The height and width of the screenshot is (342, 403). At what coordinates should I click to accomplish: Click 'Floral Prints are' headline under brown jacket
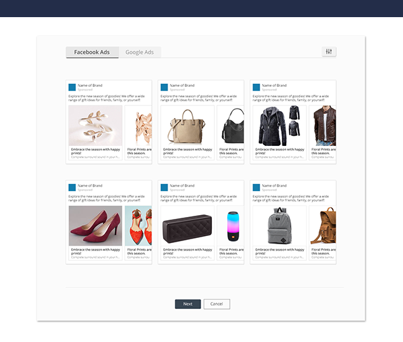point(324,151)
